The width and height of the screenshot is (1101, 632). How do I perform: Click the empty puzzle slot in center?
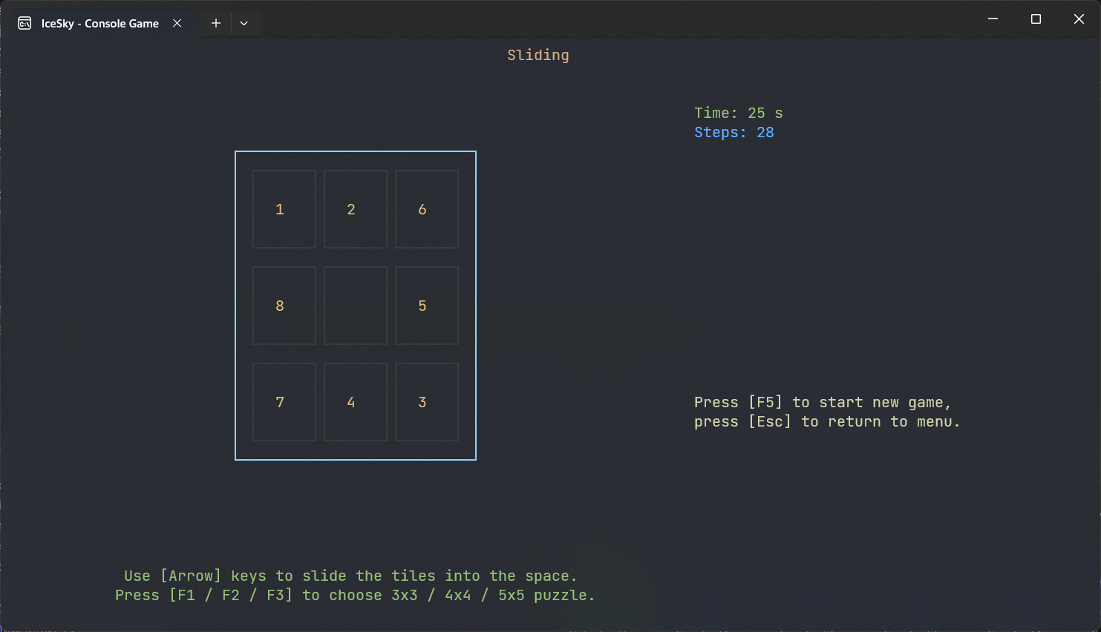pyautogui.click(x=356, y=306)
